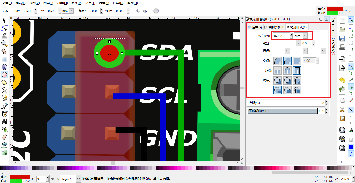Screen dimensions: 355x183
Task: Select the Paint bucket tool
Action: click(x=4, y=145)
